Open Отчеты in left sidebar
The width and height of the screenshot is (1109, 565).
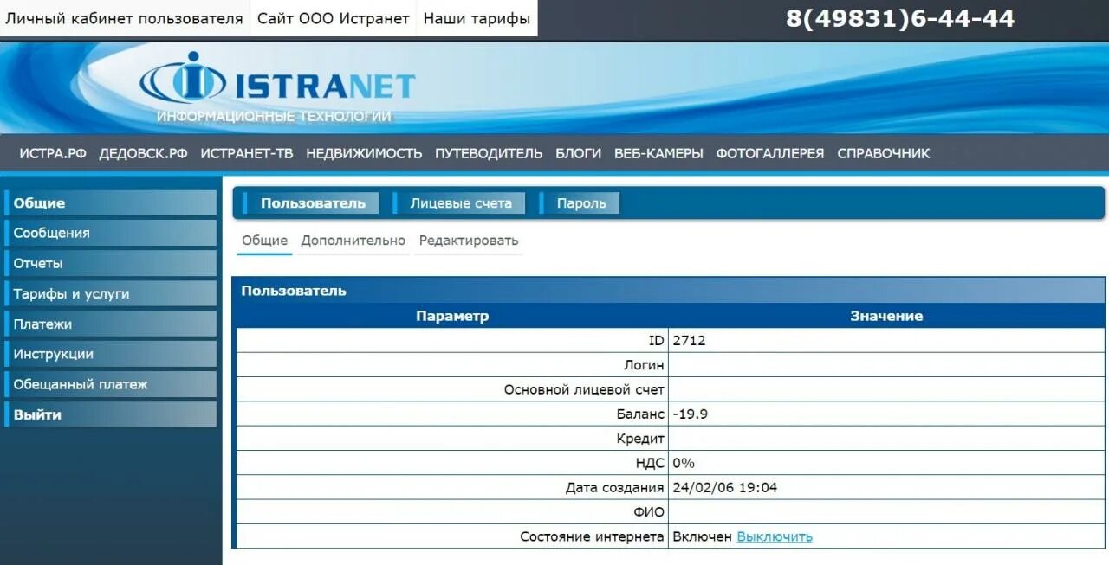(x=110, y=264)
